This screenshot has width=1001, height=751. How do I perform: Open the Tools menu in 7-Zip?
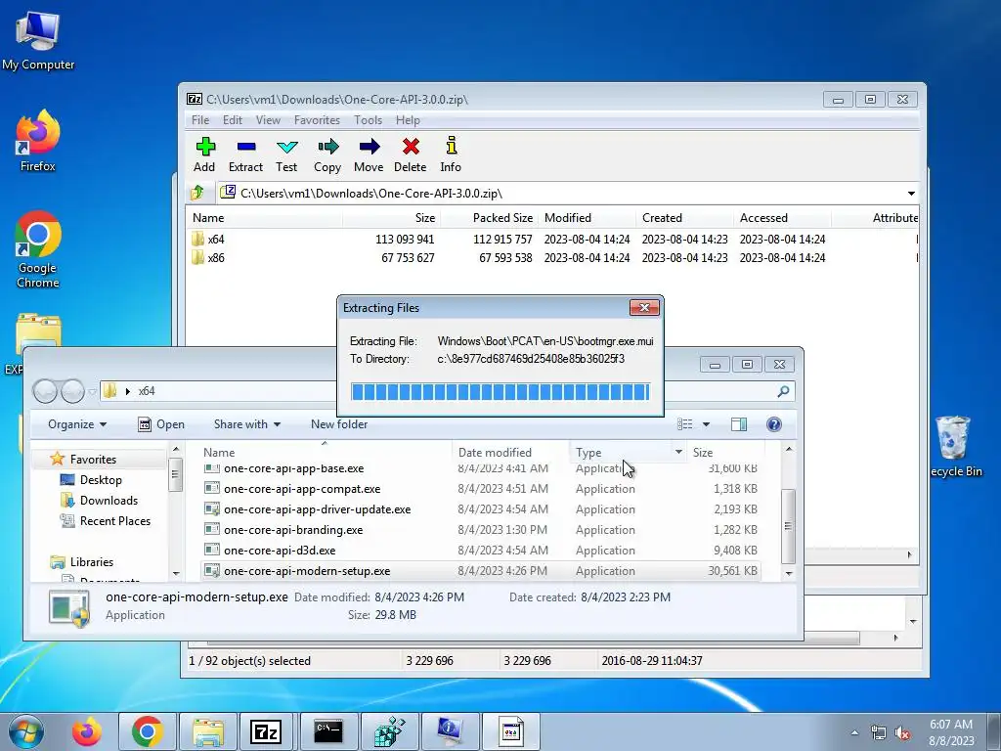368,120
